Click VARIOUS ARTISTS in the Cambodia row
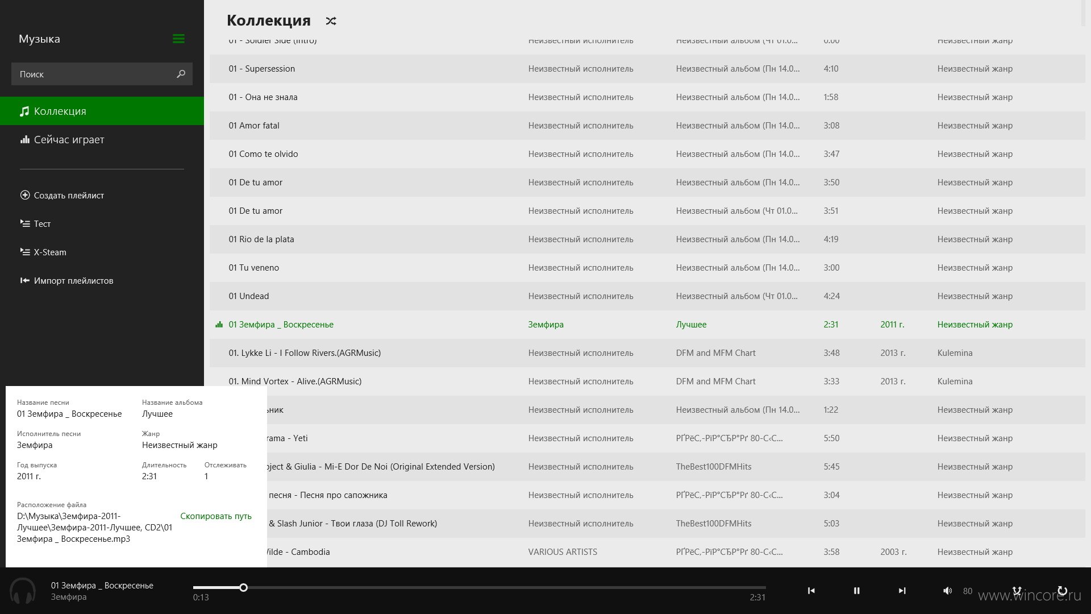This screenshot has height=614, width=1091. pos(563,552)
